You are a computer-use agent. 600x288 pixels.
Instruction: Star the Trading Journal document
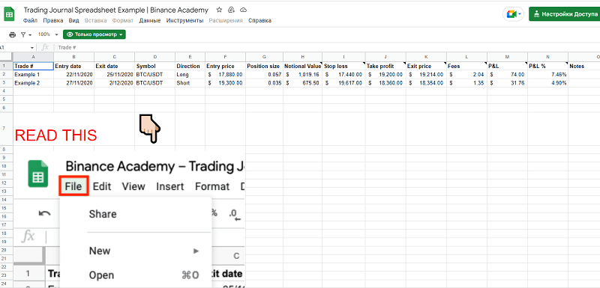click(219, 10)
